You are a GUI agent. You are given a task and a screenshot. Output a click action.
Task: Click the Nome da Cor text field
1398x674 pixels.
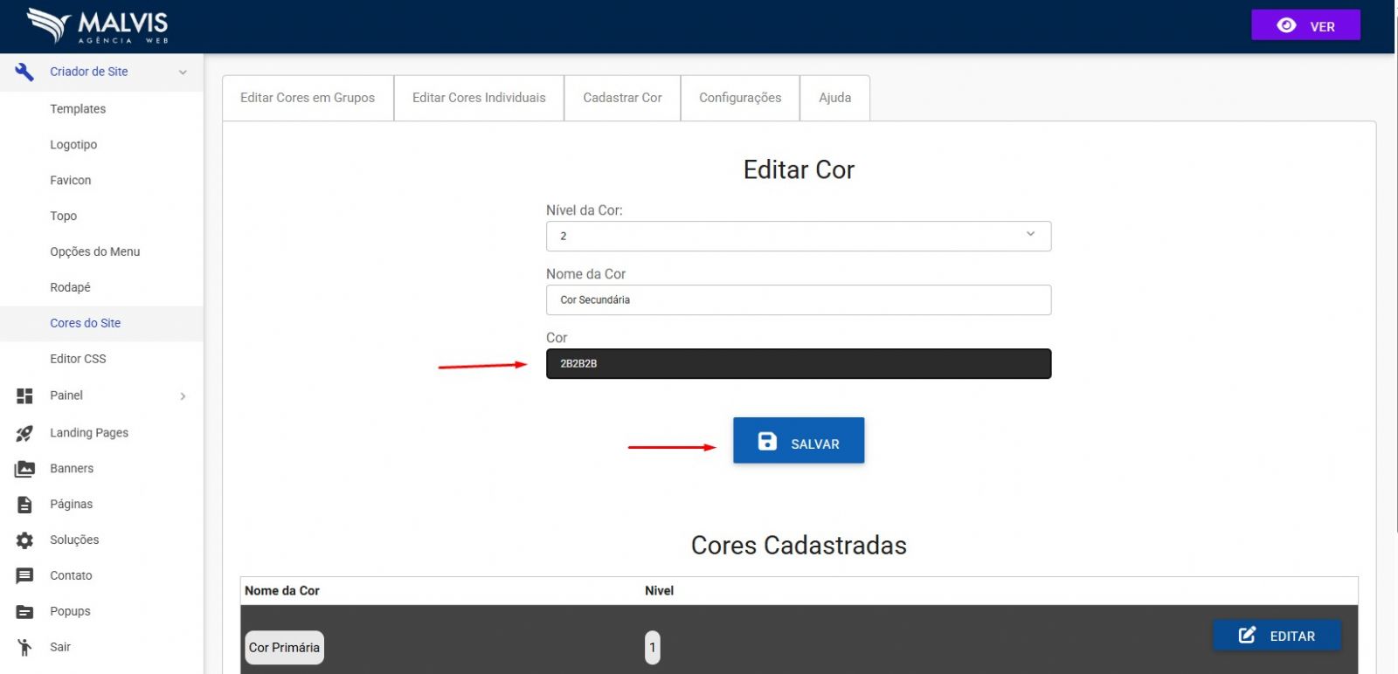[798, 299]
